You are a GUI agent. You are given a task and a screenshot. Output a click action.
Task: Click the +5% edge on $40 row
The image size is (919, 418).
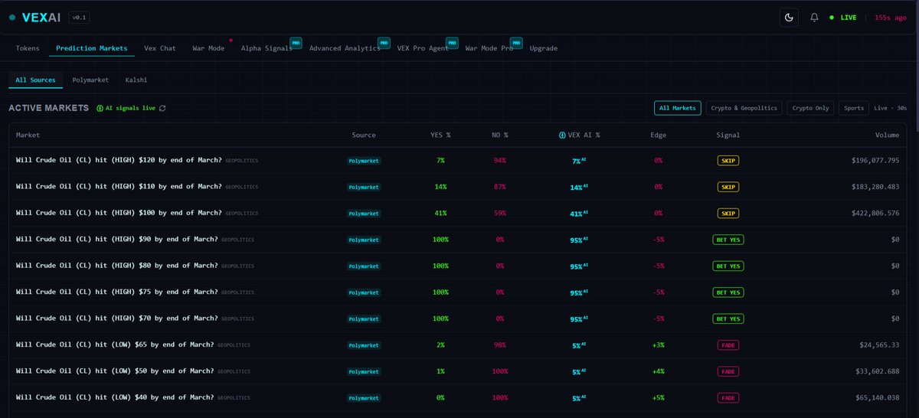658,397
